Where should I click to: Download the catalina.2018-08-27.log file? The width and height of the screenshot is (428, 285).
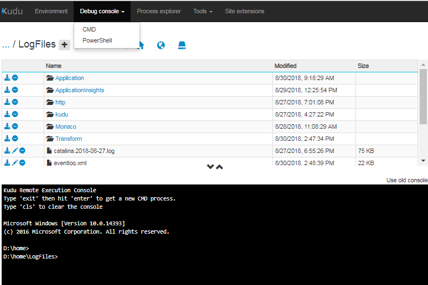7,151
